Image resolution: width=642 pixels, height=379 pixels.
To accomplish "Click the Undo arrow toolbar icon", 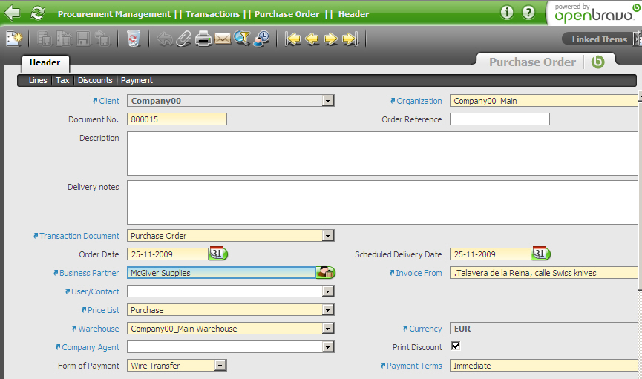I will 165,39.
